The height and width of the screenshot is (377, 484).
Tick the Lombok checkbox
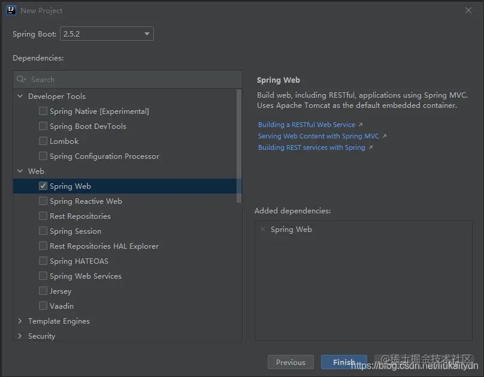coord(43,141)
